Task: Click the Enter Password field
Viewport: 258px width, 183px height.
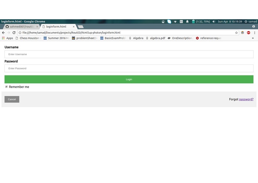Action: pos(129,69)
